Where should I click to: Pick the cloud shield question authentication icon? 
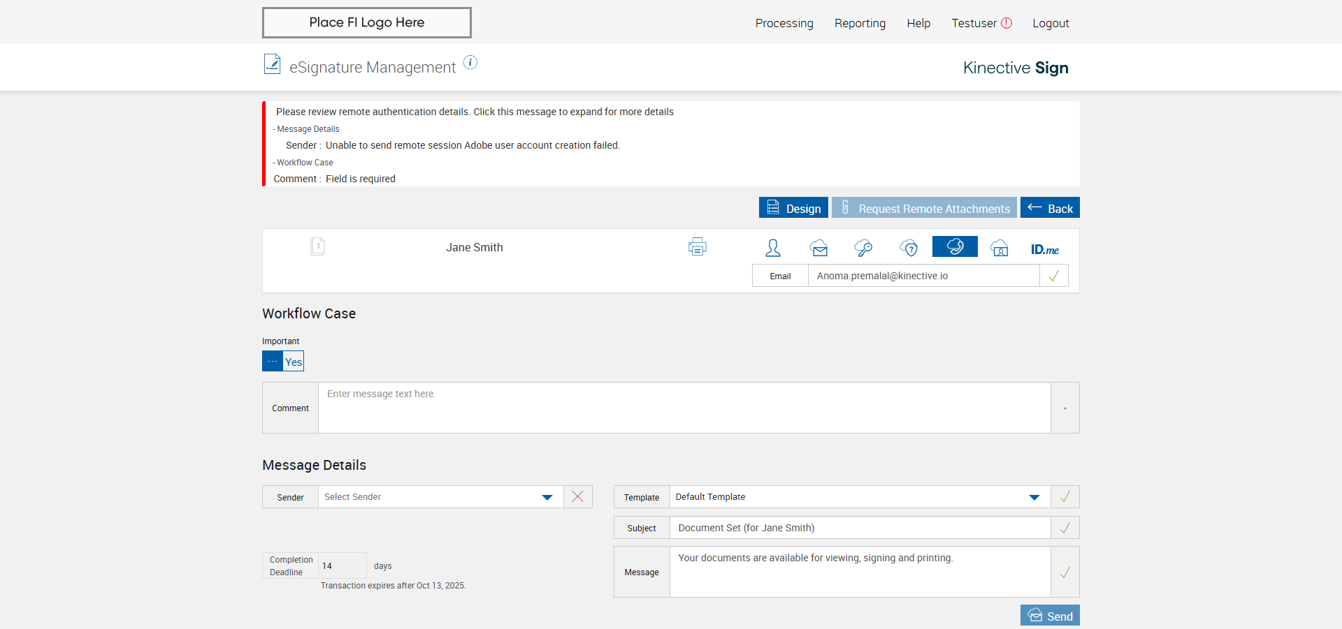pos(909,248)
